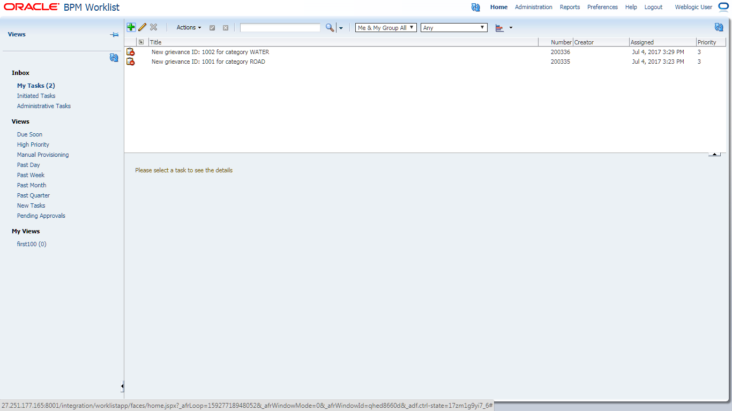Click the grievance ID 1001 task row
Screen dimensions: 732x411
pyautogui.click(x=208, y=62)
